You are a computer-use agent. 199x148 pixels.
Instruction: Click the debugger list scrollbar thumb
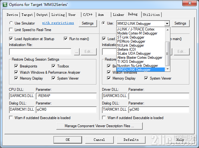point(168,54)
